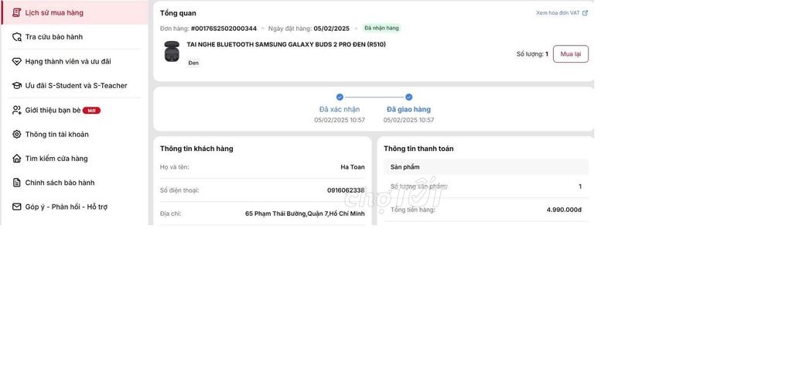
Task: Click the Thông tin thanh toán heading
Action: pos(418,149)
